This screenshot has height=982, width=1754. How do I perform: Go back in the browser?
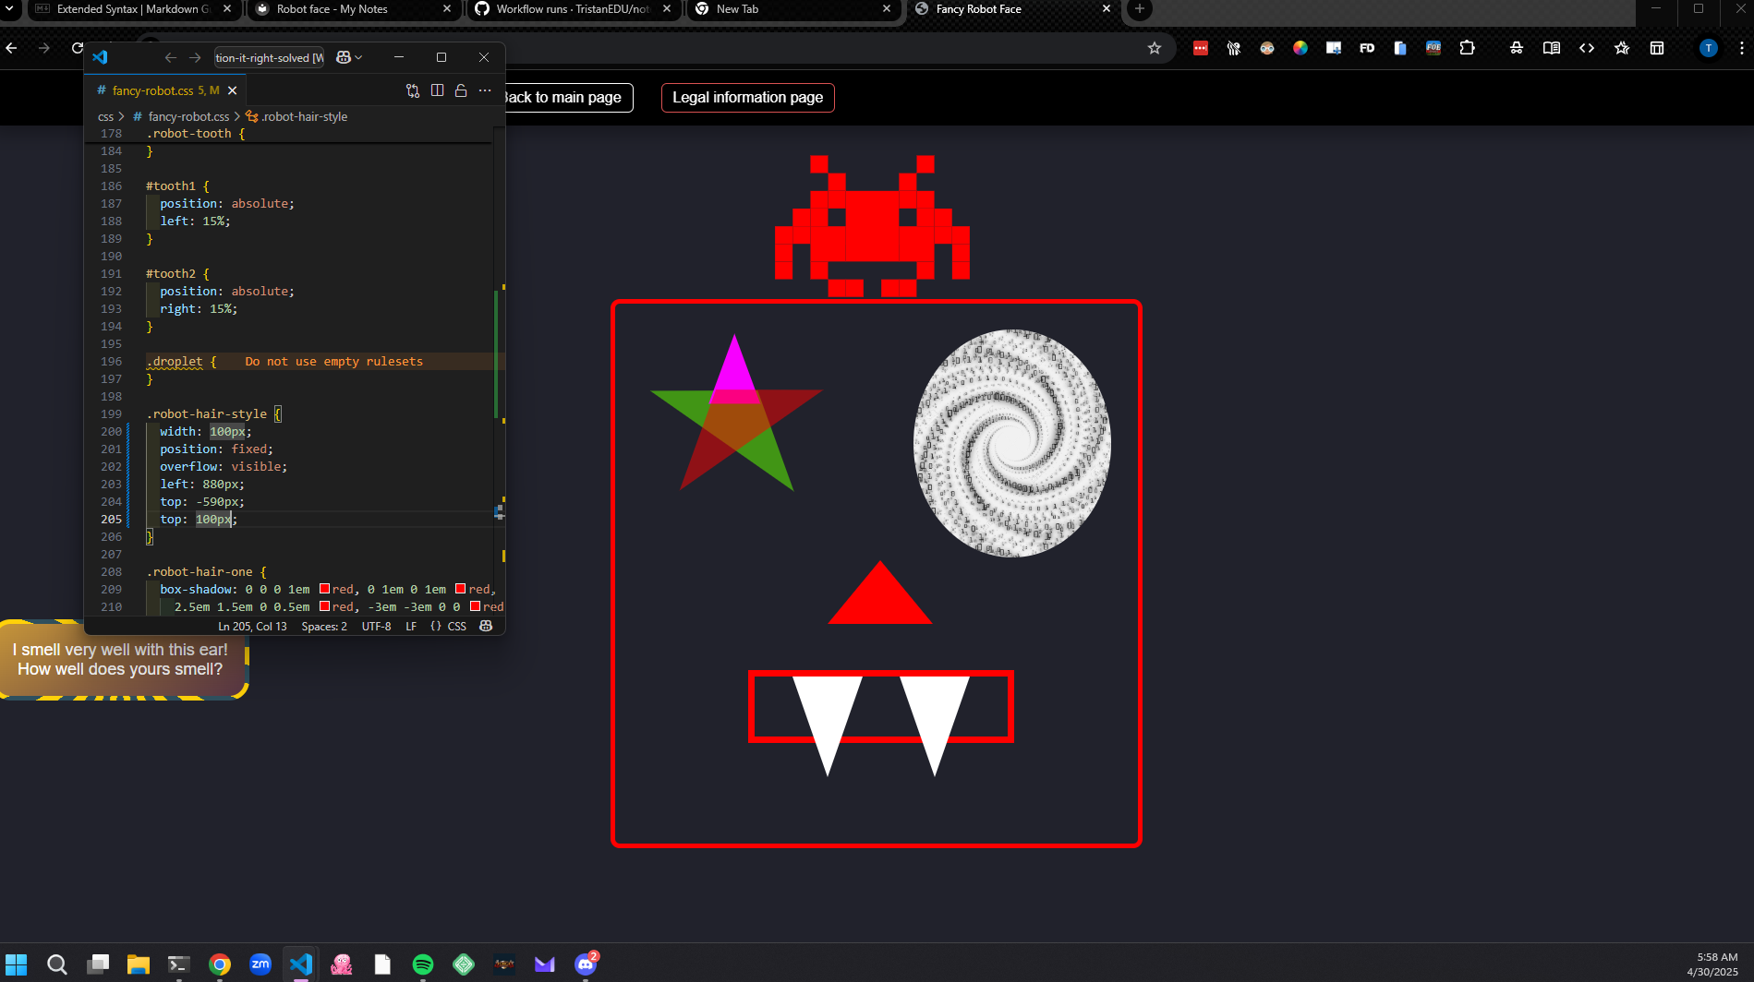(x=12, y=48)
